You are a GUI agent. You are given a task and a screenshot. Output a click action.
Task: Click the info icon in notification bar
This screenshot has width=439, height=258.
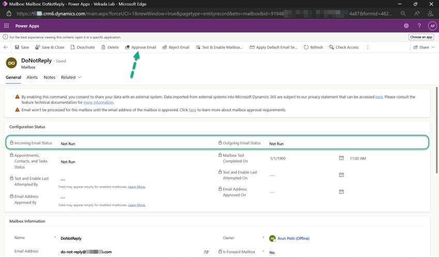(x=5, y=37)
